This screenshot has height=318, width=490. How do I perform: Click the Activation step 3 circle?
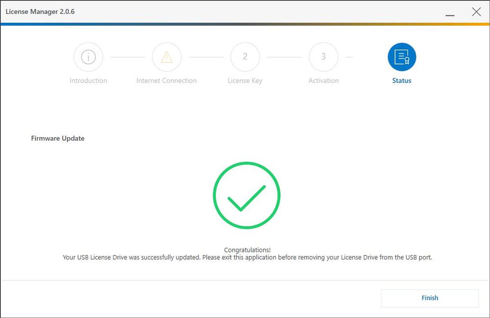click(x=323, y=57)
